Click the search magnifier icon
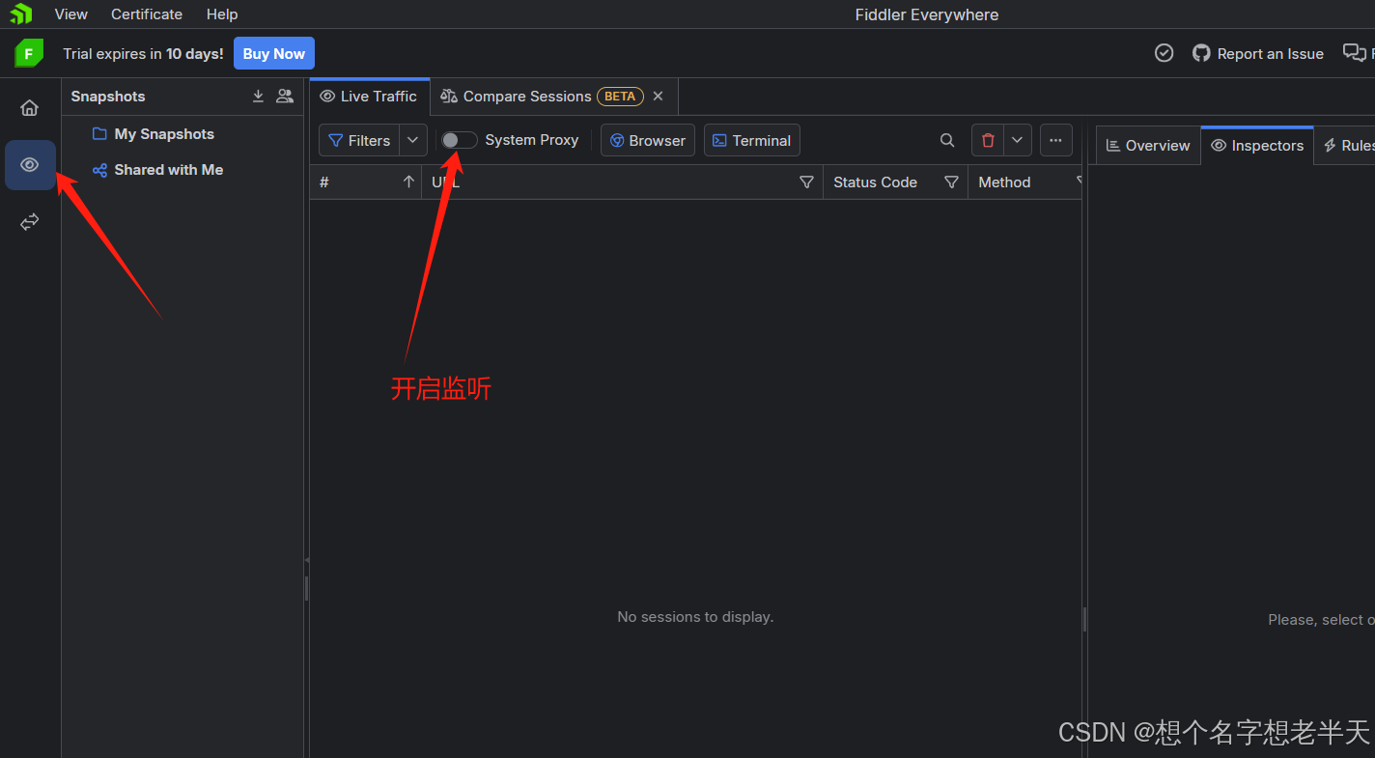The height and width of the screenshot is (758, 1375). pyautogui.click(x=947, y=141)
